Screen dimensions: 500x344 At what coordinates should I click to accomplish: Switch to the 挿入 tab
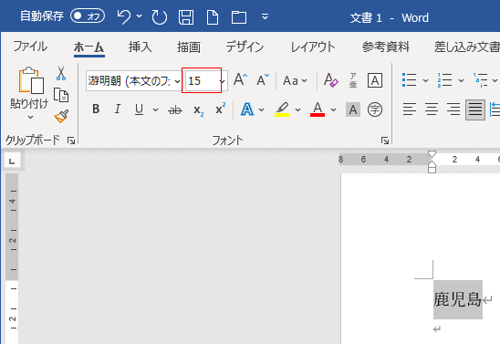tap(140, 47)
